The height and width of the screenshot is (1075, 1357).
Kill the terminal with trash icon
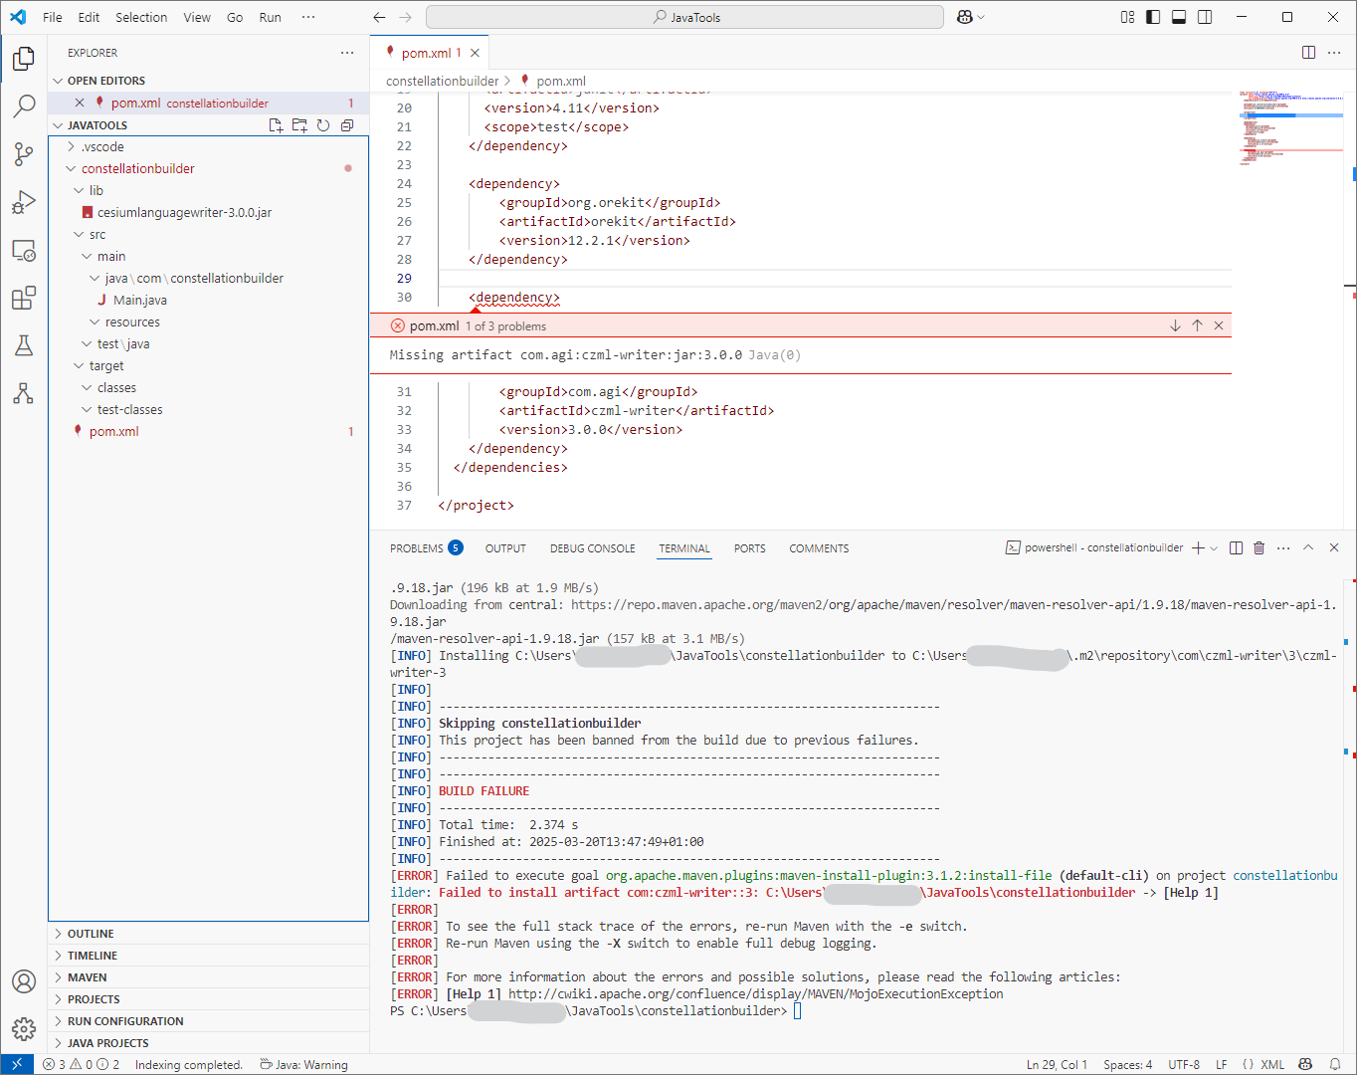(x=1259, y=548)
